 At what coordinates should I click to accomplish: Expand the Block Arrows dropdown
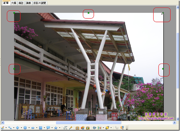37,128
